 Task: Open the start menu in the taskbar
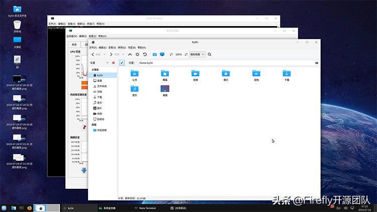4,208
